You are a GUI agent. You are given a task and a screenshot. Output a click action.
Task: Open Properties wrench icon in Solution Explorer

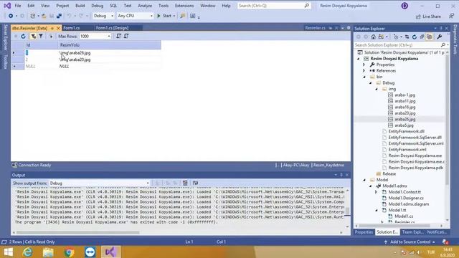440,37
